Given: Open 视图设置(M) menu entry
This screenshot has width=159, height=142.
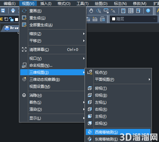Looking at the screenshot, I should 53,87.
